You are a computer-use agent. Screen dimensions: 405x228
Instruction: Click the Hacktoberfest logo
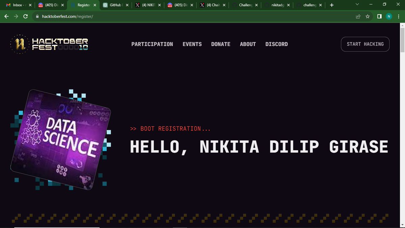click(x=49, y=44)
